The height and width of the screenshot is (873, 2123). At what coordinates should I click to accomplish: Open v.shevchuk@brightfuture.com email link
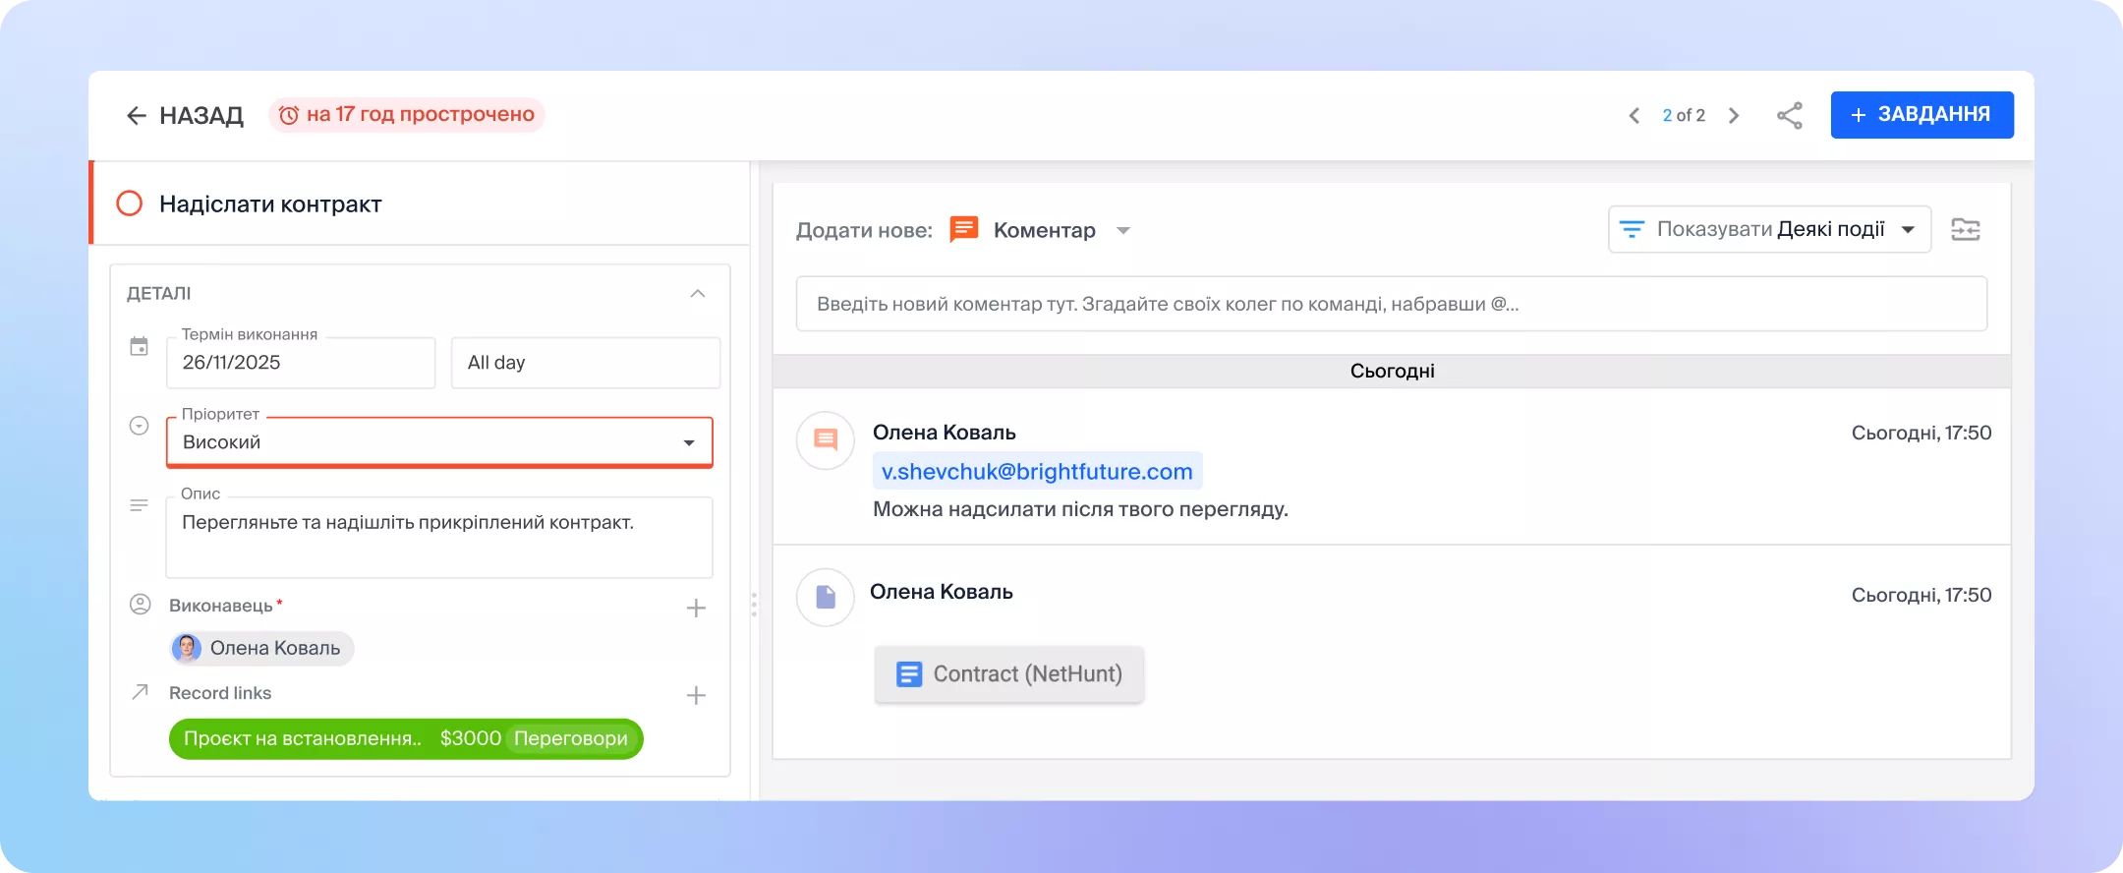1037,471
